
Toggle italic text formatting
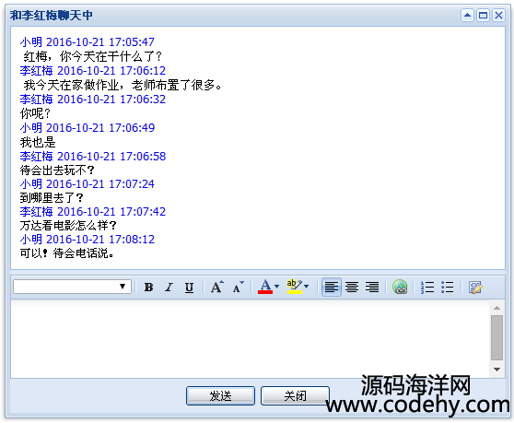[169, 288]
